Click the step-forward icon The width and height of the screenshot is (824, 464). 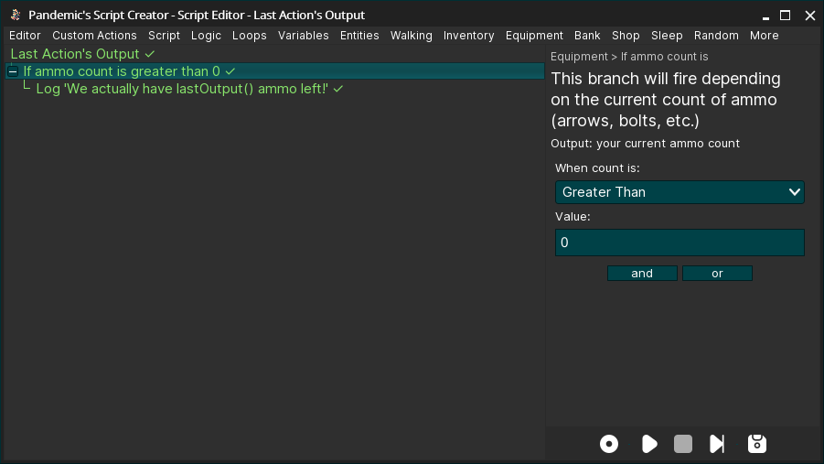pos(718,444)
